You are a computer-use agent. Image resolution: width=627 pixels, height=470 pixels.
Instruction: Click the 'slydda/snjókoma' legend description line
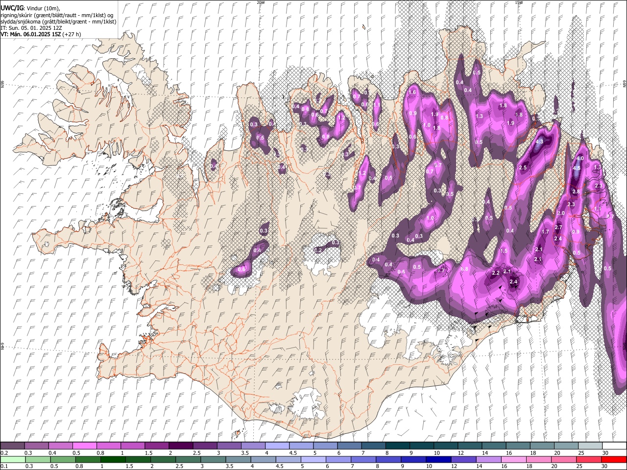click(x=58, y=22)
